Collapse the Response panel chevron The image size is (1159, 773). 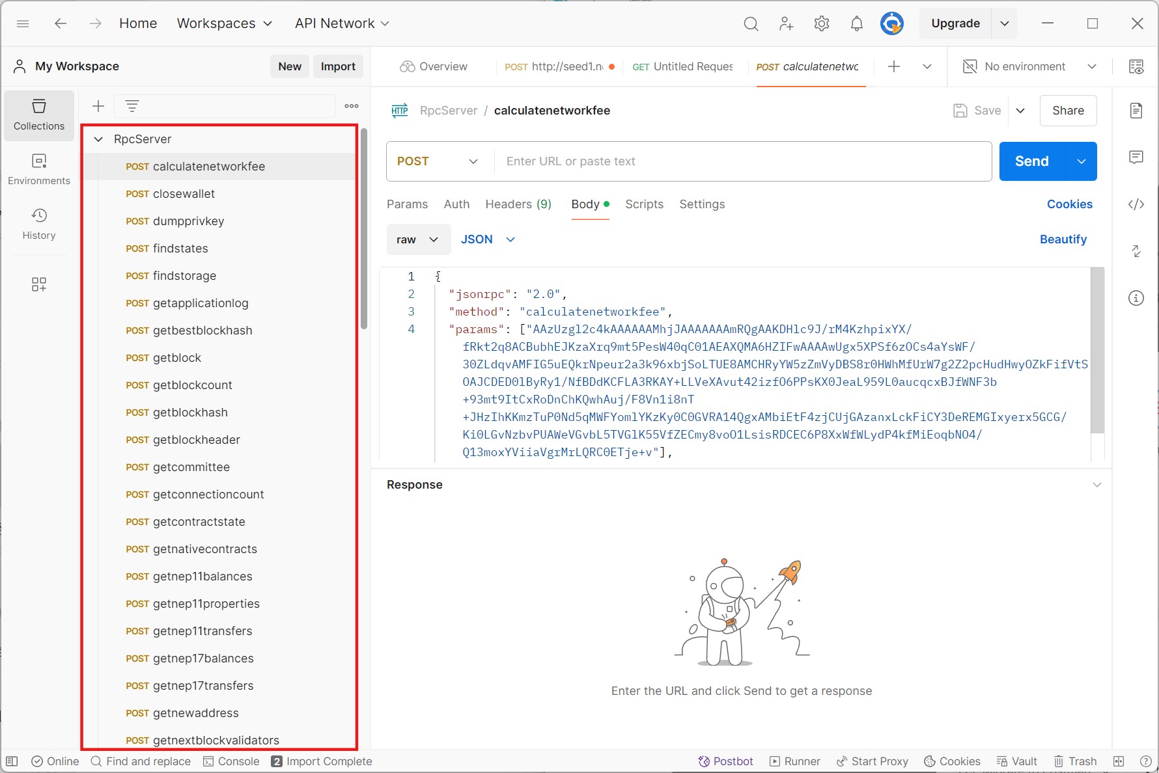tap(1097, 485)
